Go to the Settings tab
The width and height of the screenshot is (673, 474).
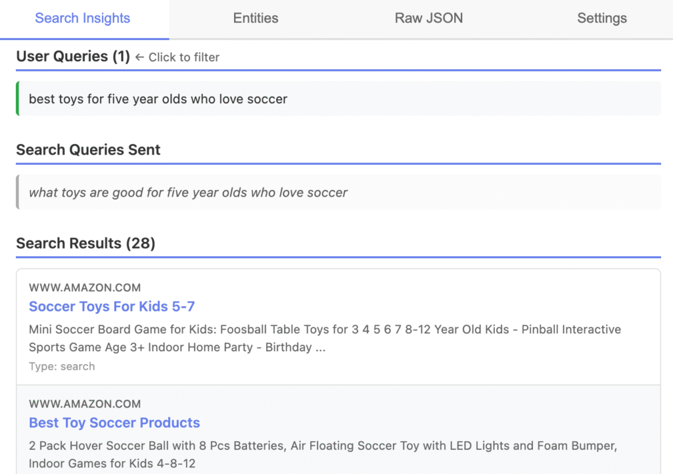point(601,18)
